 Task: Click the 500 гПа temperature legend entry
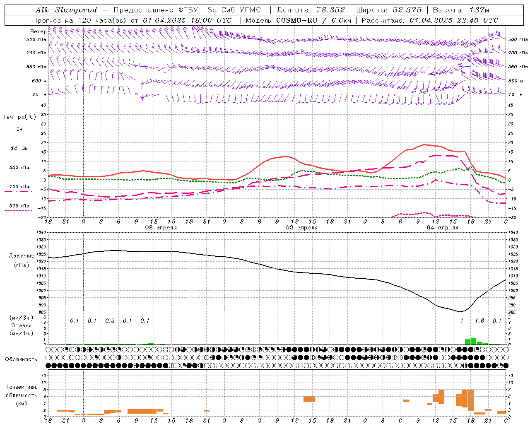[19, 205]
